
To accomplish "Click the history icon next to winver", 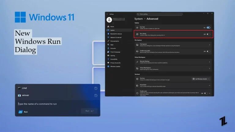I will 96,95.
